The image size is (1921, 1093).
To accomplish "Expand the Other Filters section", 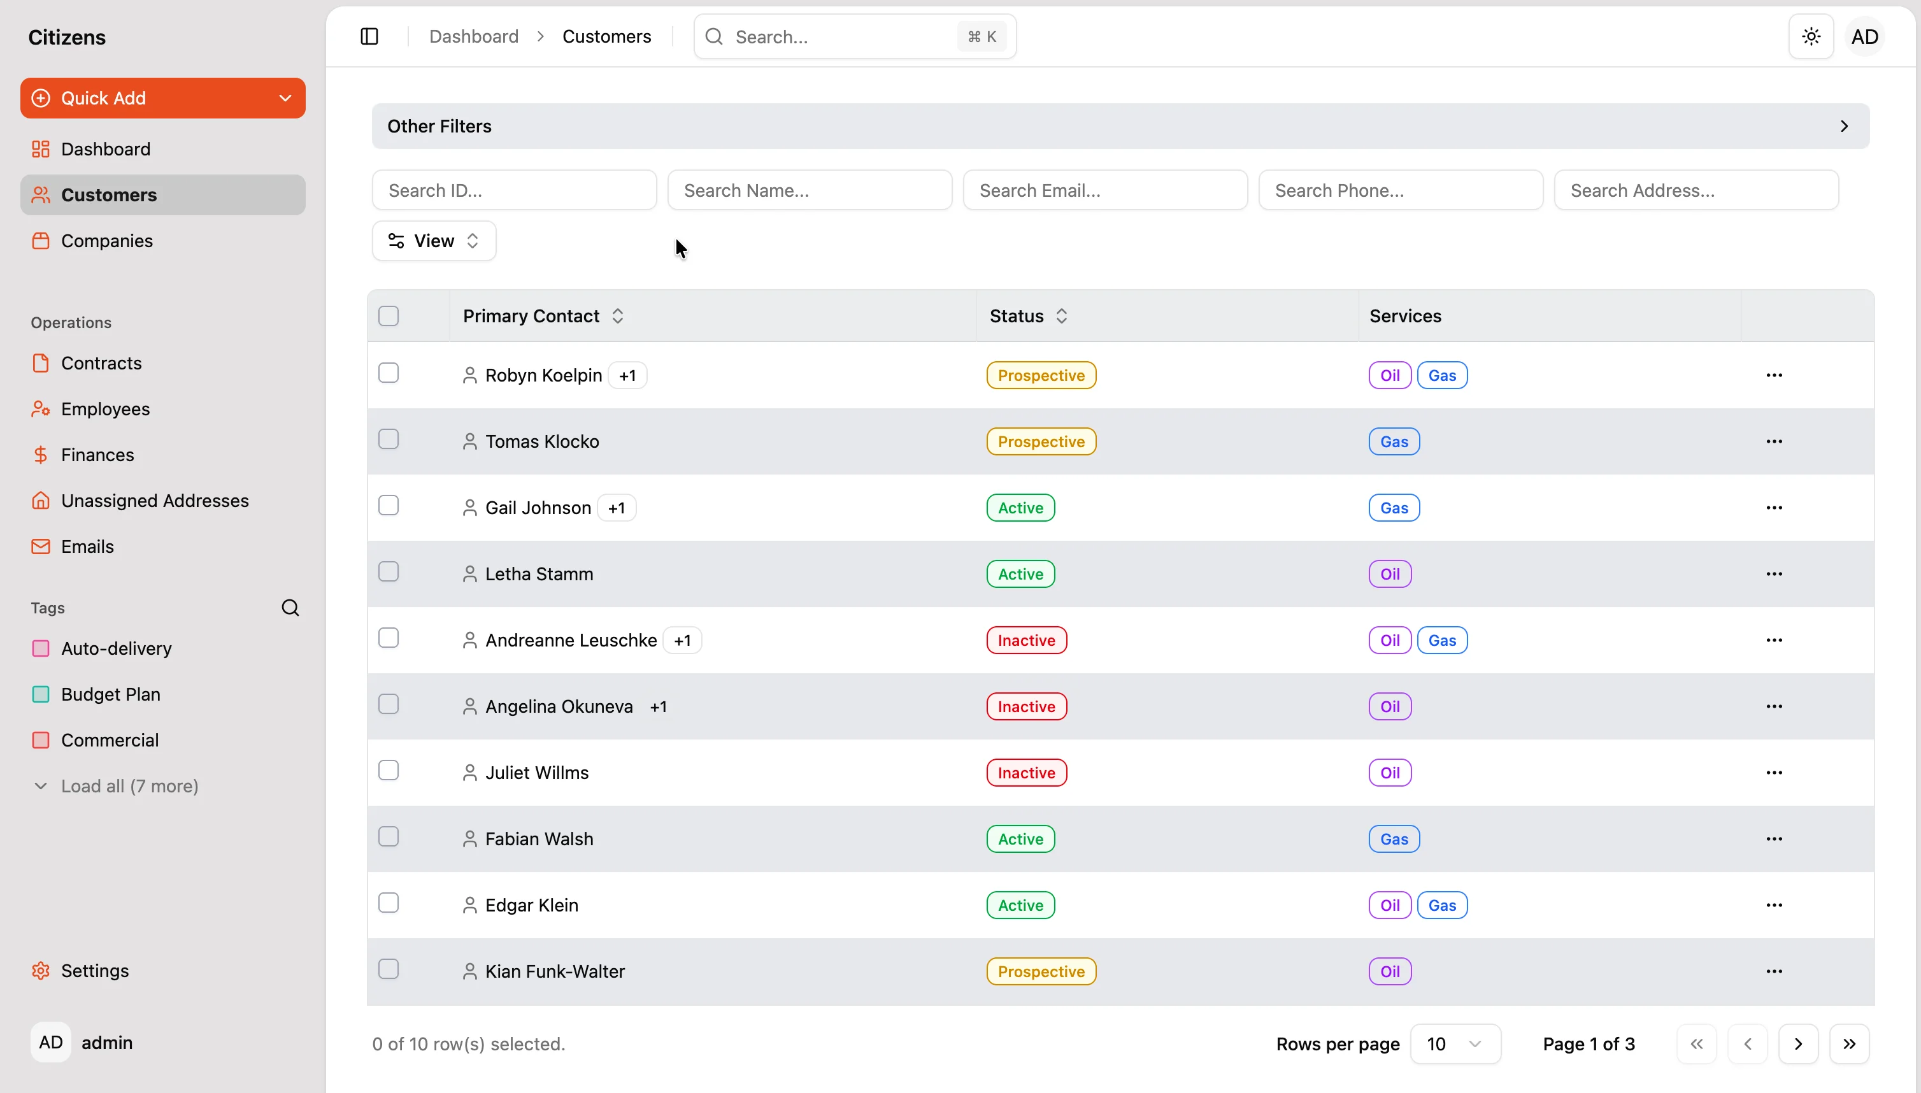I will (1844, 126).
